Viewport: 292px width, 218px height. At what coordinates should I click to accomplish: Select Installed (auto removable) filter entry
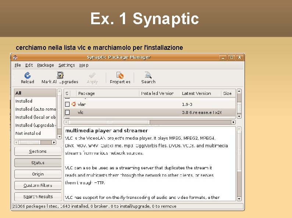tap(35, 109)
